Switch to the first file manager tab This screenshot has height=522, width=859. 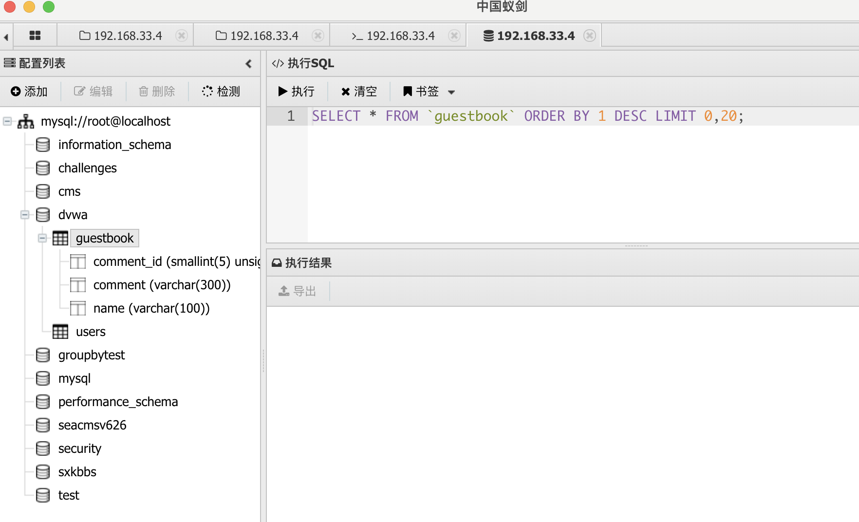point(121,36)
